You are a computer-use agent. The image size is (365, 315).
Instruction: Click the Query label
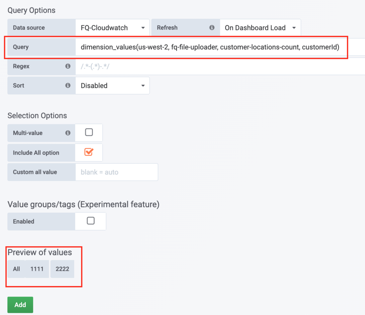[21, 47]
